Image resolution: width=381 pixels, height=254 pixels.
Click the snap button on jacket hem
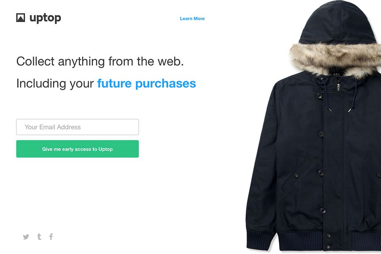pos(328,236)
